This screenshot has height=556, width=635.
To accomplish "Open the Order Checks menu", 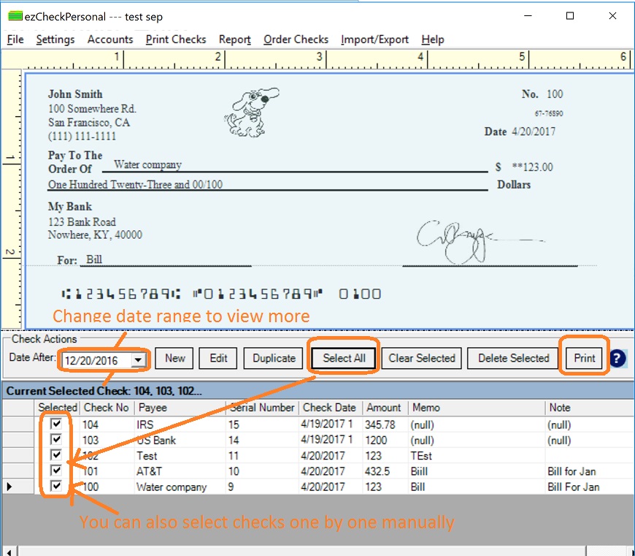I will 296,39.
